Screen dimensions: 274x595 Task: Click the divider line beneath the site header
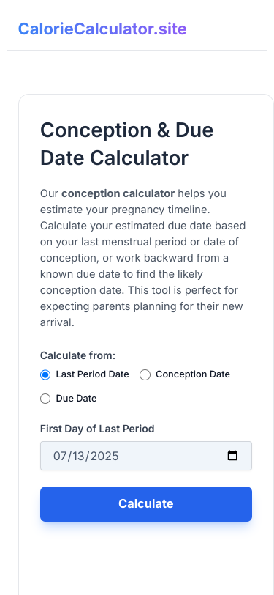tap(137, 50)
